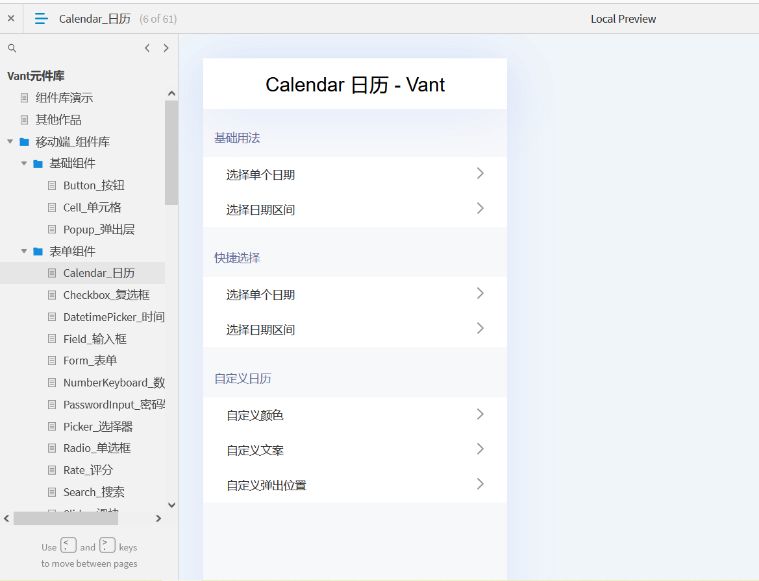Viewport: 759px width, 581px height.
Task: Click the Local Preview label
Action: [623, 19]
